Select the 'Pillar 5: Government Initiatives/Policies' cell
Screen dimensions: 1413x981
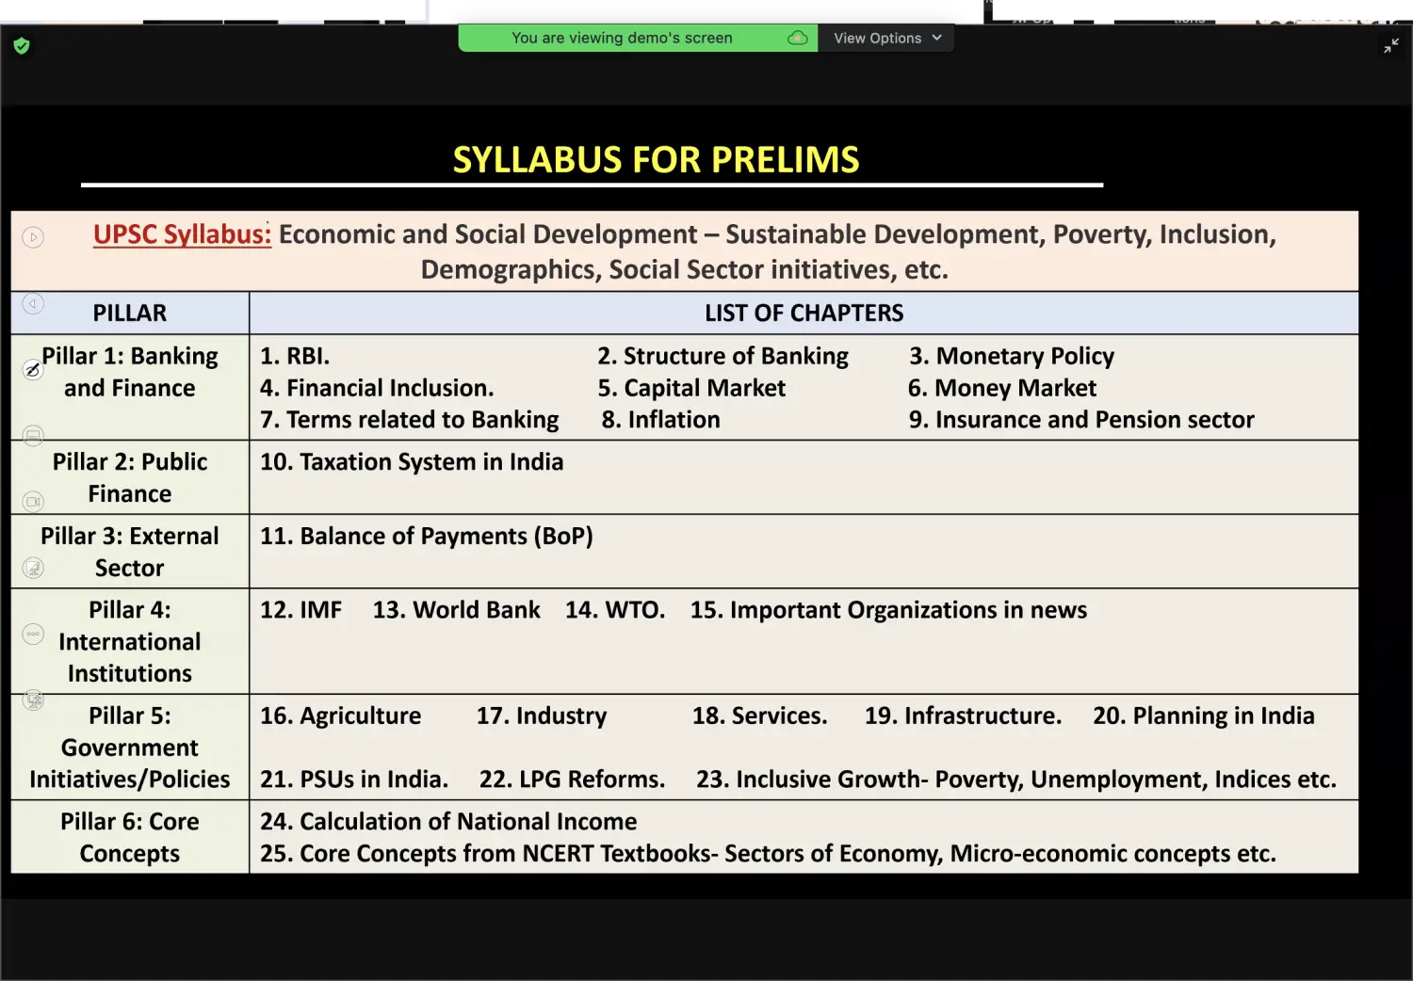coord(130,748)
